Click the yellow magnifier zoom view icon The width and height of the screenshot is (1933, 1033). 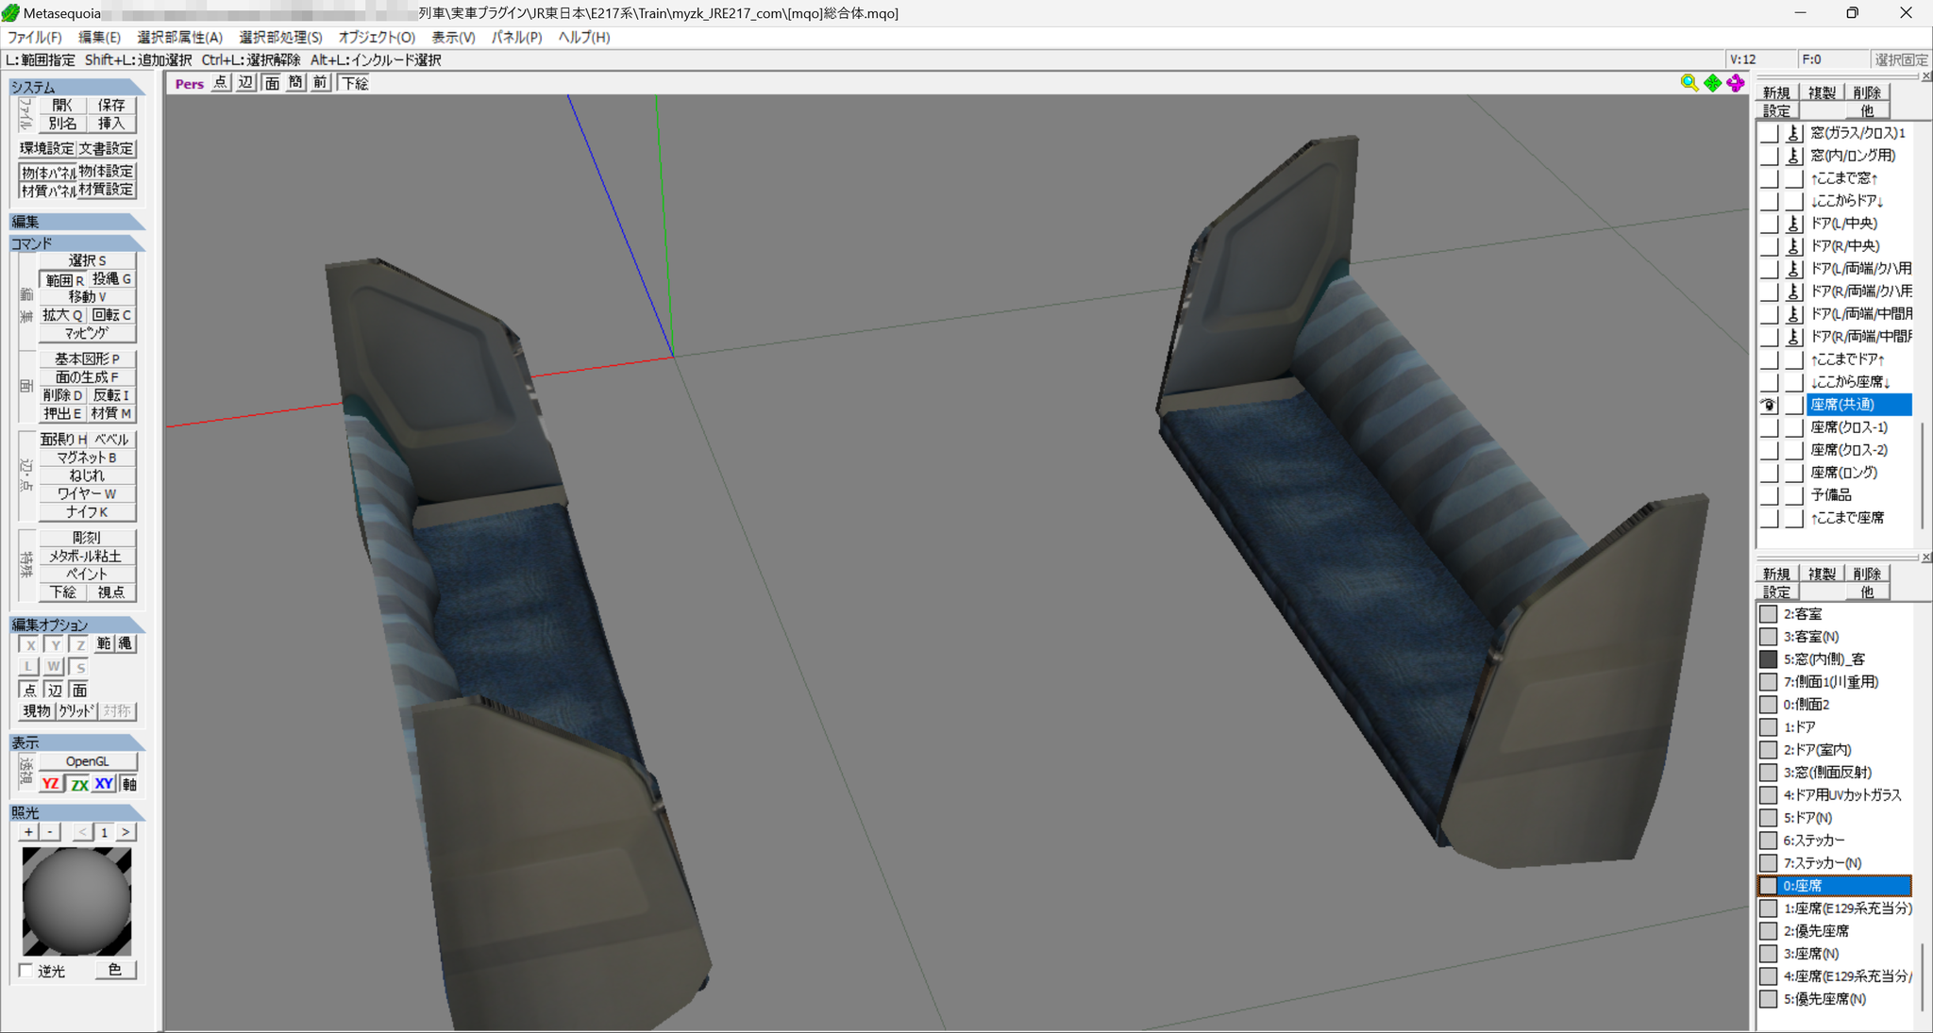tap(1689, 83)
